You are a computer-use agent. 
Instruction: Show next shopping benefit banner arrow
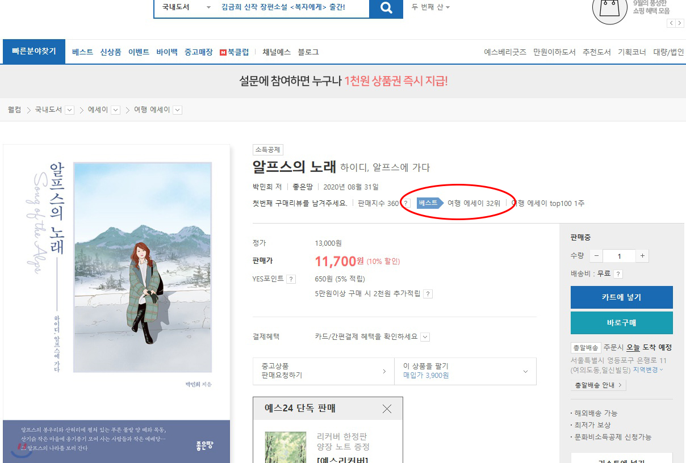pos(679,23)
